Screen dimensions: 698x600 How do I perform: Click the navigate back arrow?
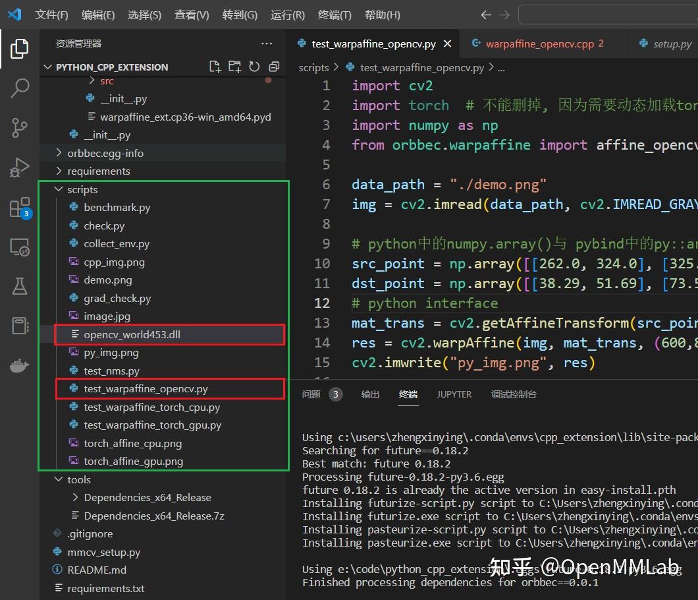[x=486, y=15]
